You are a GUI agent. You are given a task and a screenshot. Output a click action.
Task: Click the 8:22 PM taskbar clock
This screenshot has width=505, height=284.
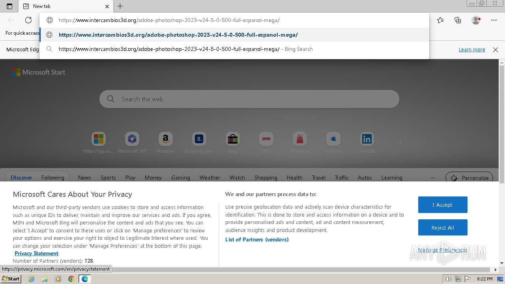pos(484,279)
